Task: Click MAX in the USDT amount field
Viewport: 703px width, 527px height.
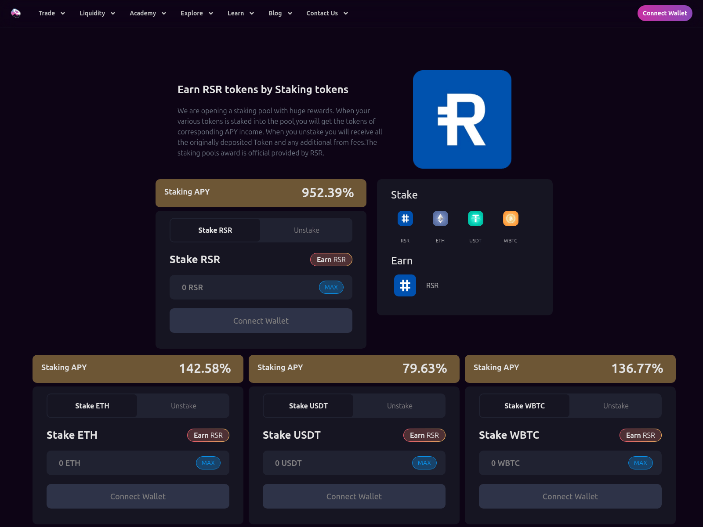Action: (424, 463)
